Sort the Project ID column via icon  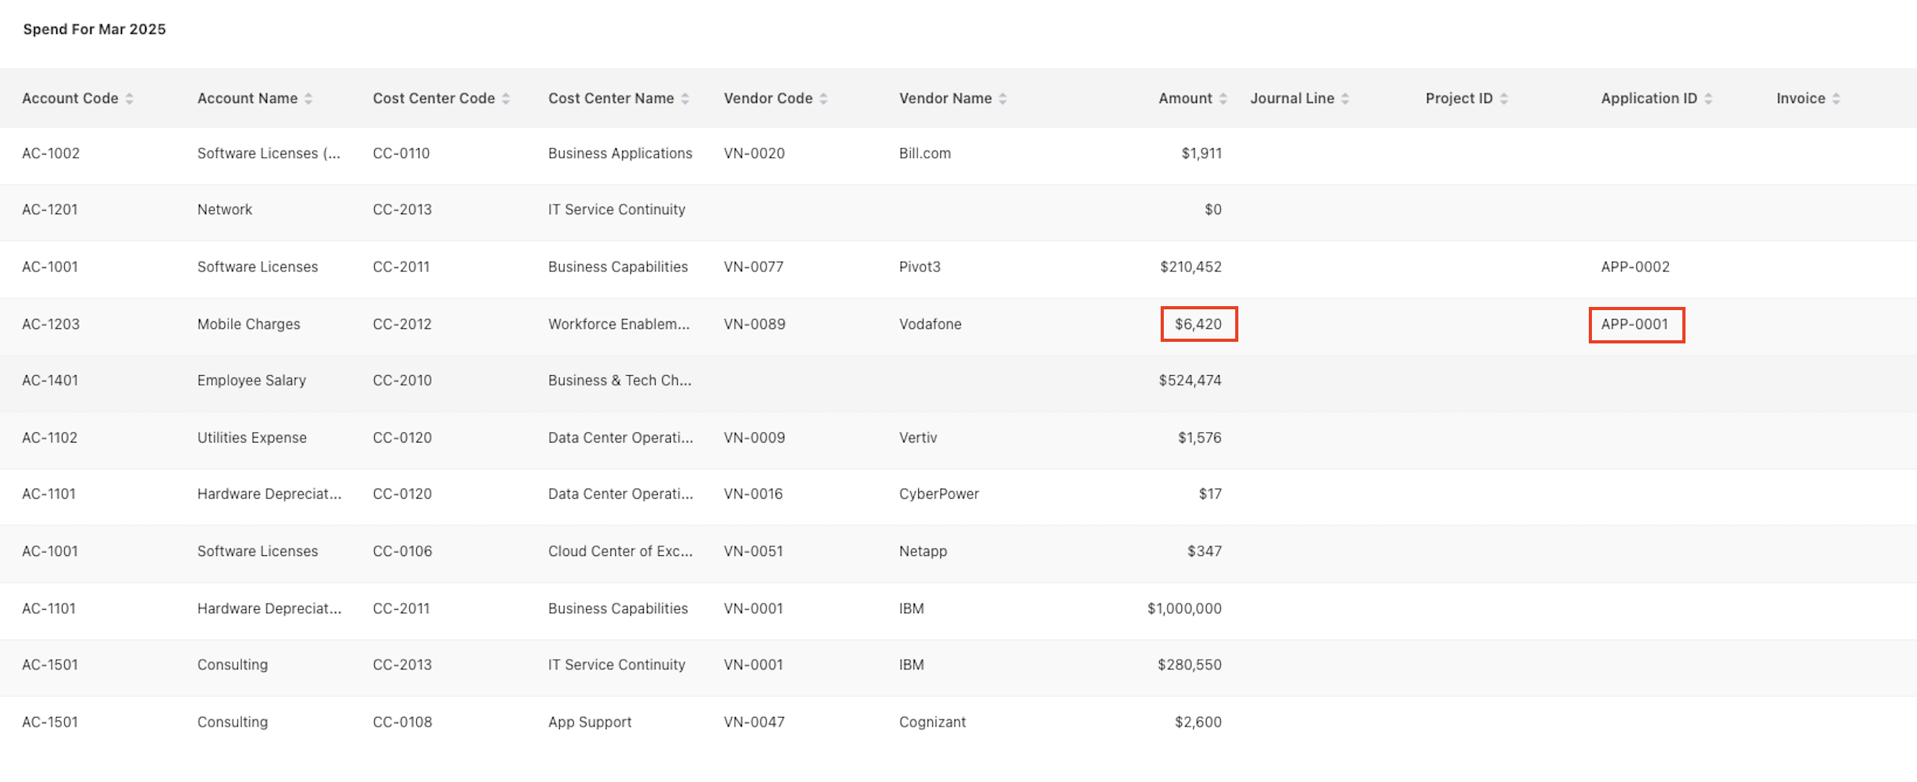click(x=1504, y=98)
